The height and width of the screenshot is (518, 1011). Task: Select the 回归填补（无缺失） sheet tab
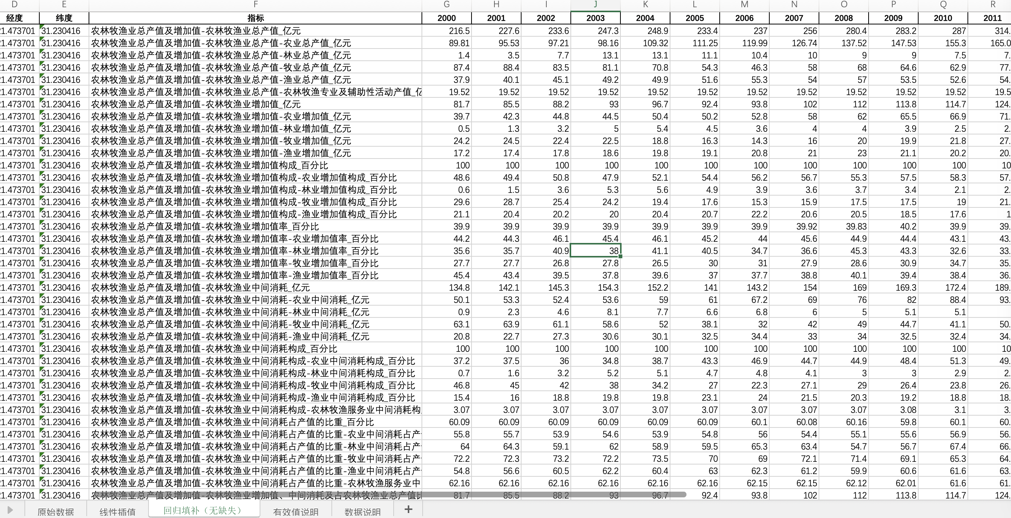203,510
